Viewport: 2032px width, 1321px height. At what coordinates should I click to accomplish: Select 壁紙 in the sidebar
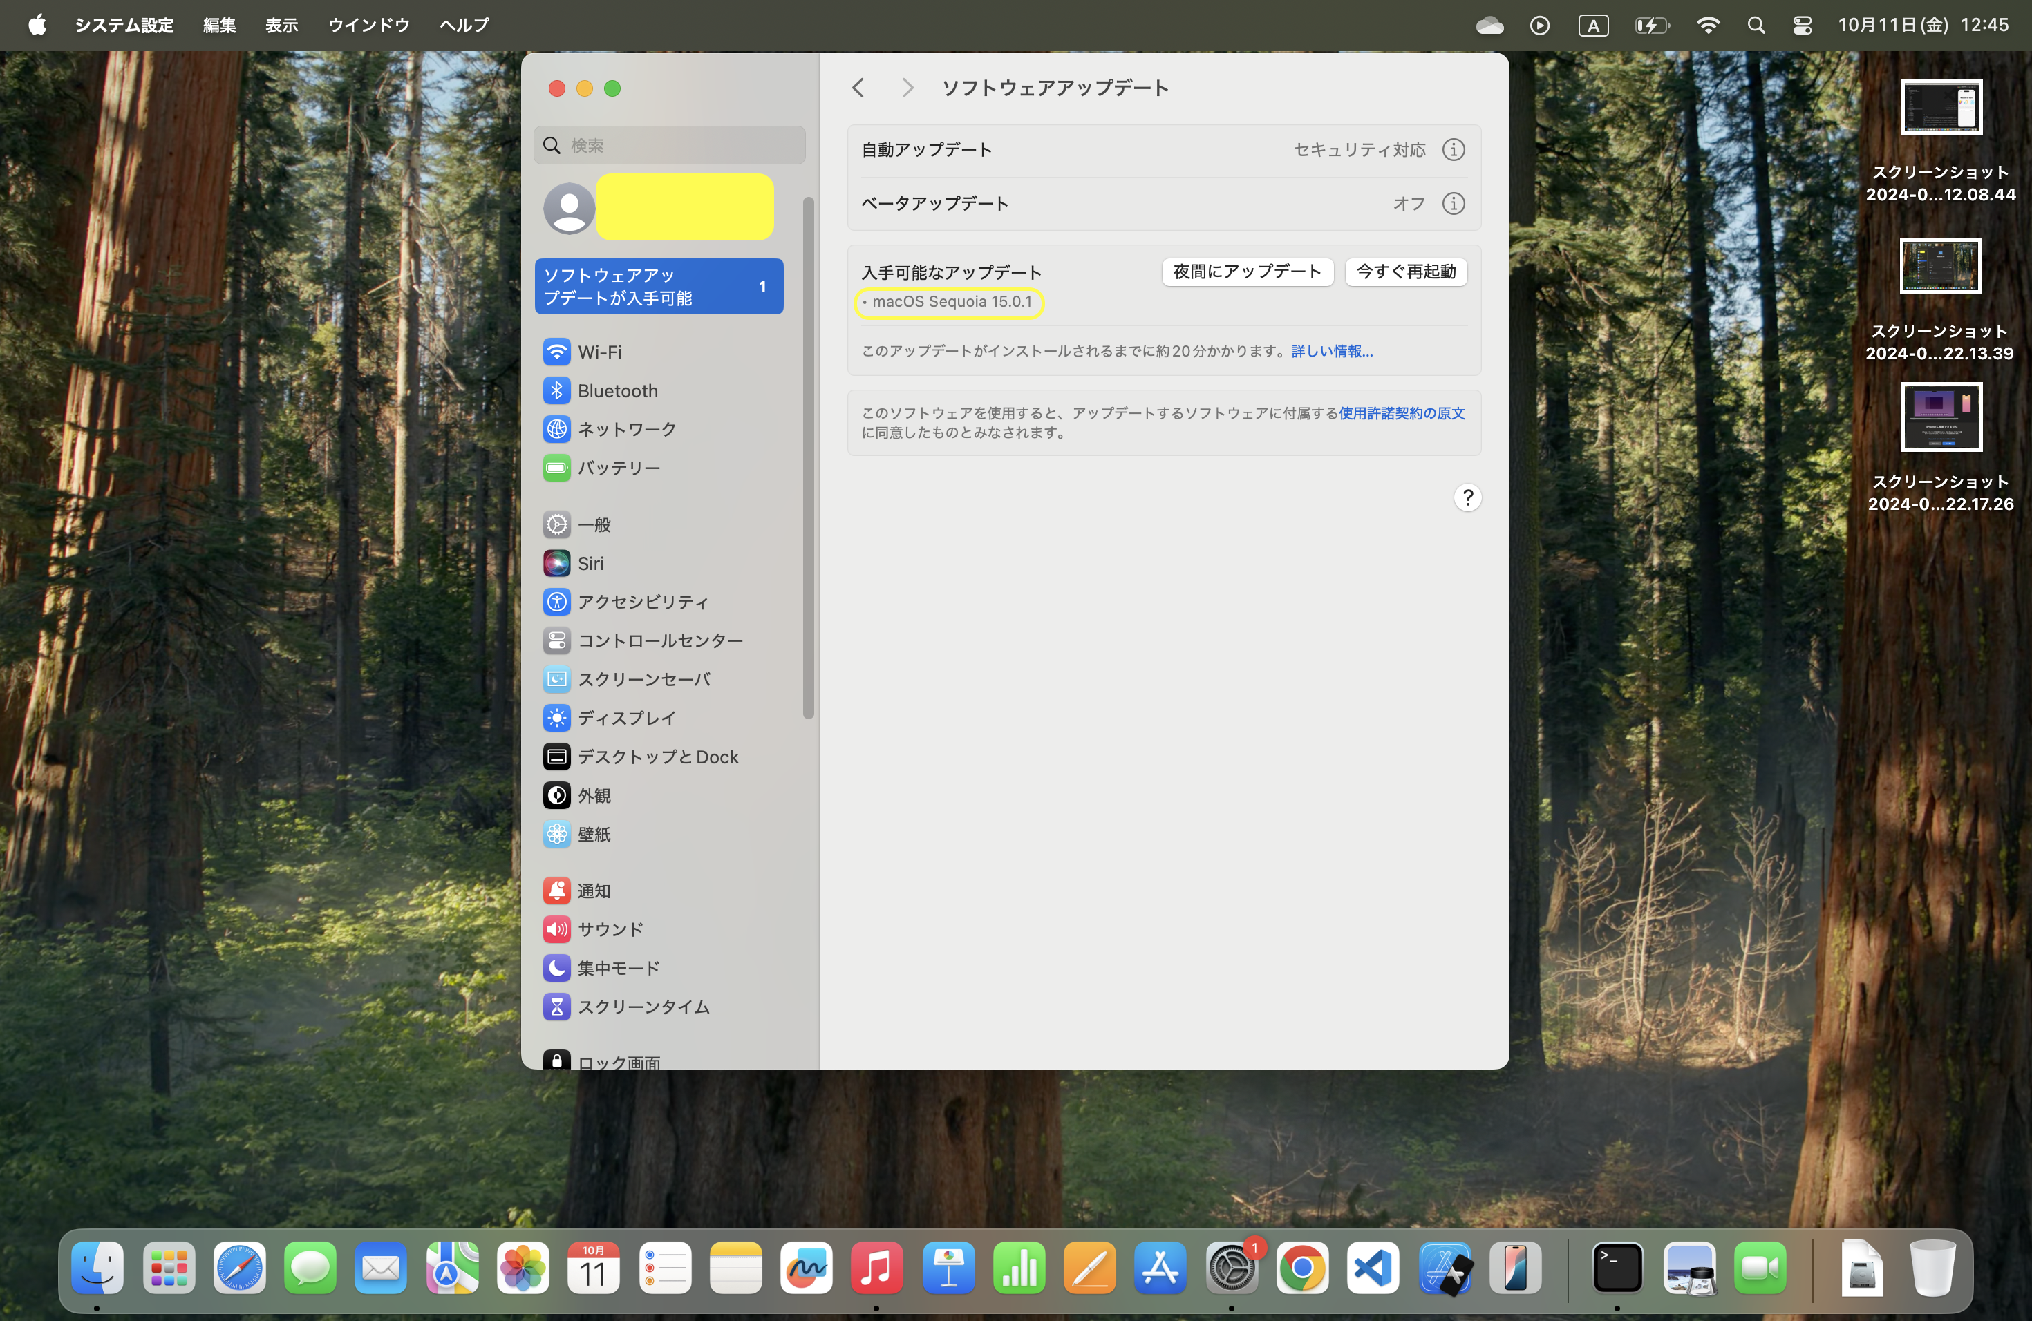click(x=594, y=834)
